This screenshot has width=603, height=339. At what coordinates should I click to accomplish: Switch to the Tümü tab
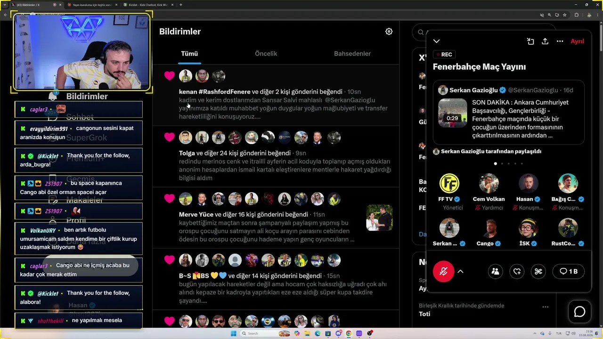pos(189,54)
